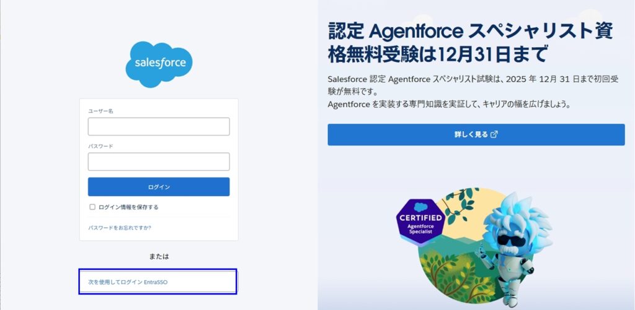Click the external link icon beside 詳しく見る
The width and height of the screenshot is (635, 310).
pos(494,134)
